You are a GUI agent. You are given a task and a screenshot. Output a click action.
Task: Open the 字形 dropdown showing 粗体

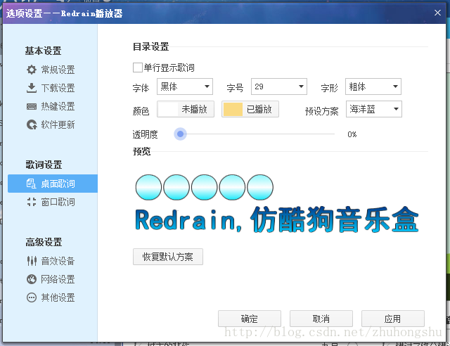(x=373, y=86)
